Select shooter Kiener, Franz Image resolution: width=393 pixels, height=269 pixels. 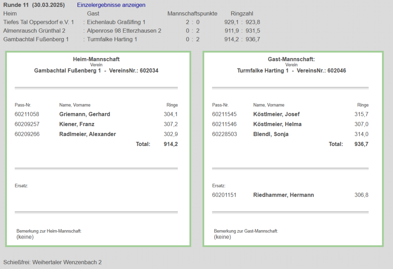[77, 124]
